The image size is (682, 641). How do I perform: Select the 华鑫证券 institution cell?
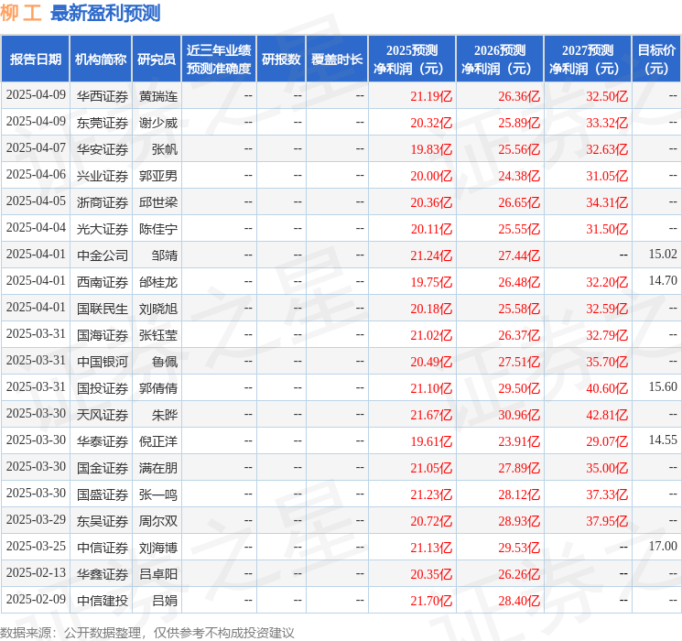(x=103, y=574)
